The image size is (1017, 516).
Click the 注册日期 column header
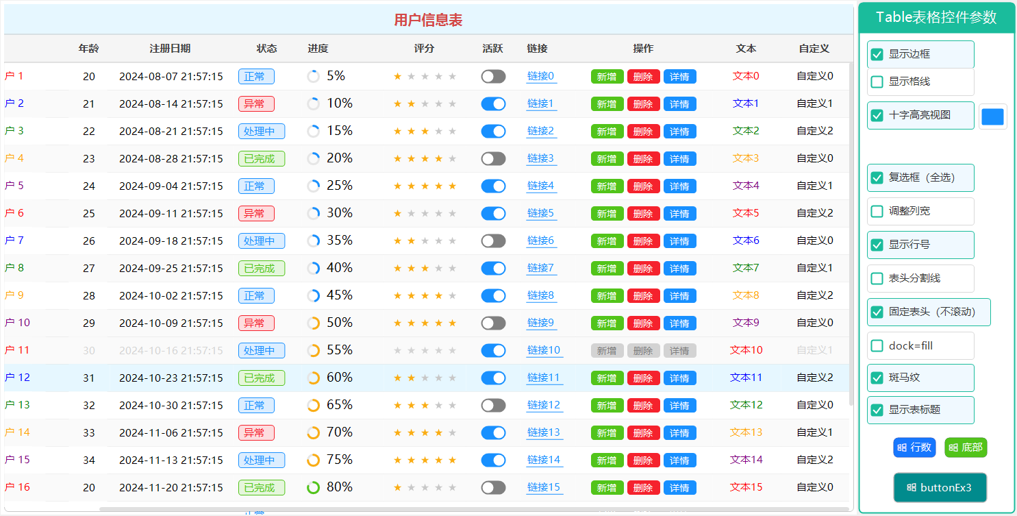(x=170, y=49)
